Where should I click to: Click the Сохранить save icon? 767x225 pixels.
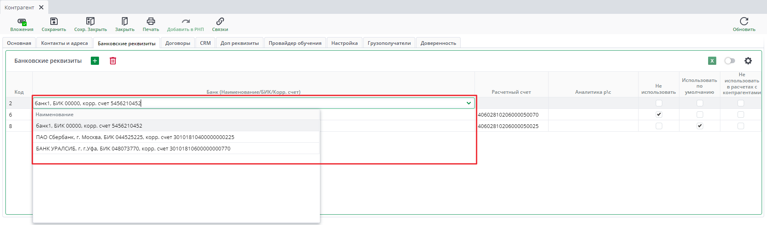point(54,22)
